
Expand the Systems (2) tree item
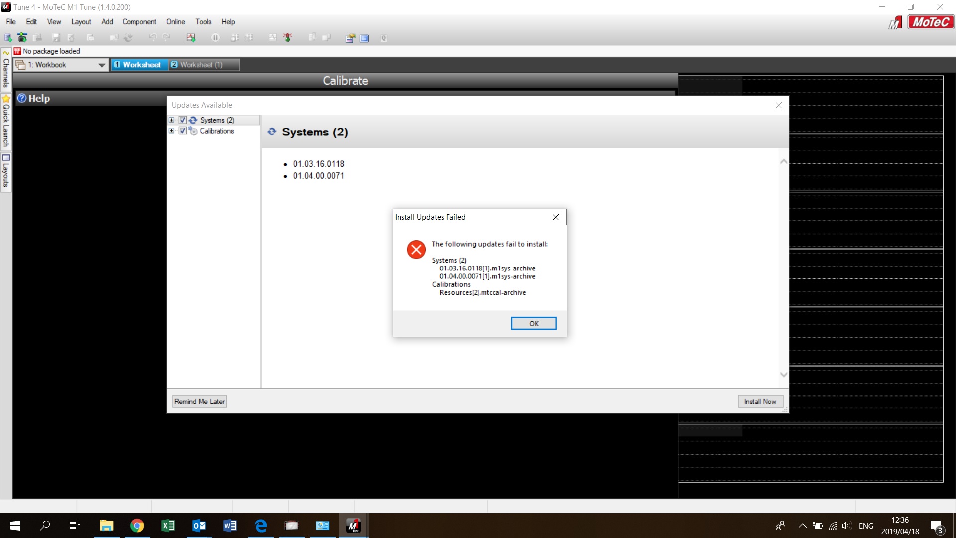click(172, 120)
